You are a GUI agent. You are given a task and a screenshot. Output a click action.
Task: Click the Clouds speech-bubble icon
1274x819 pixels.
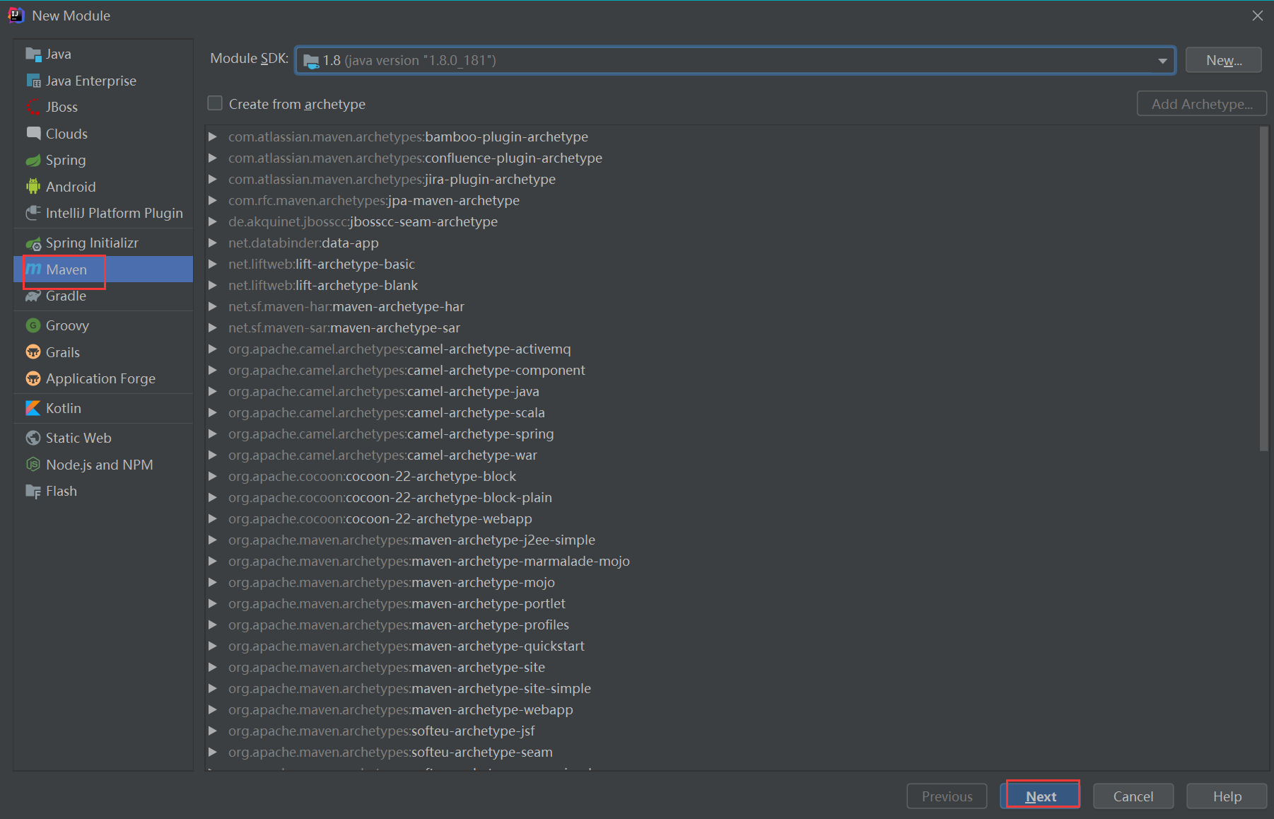(x=33, y=134)
